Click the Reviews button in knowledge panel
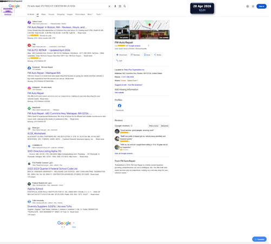Screen dimensions: 271x244 pos(135,55)
